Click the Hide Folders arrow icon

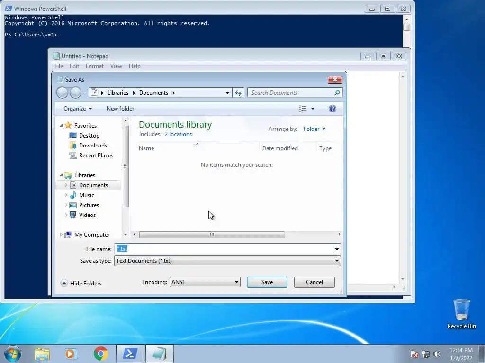(64, 283)
